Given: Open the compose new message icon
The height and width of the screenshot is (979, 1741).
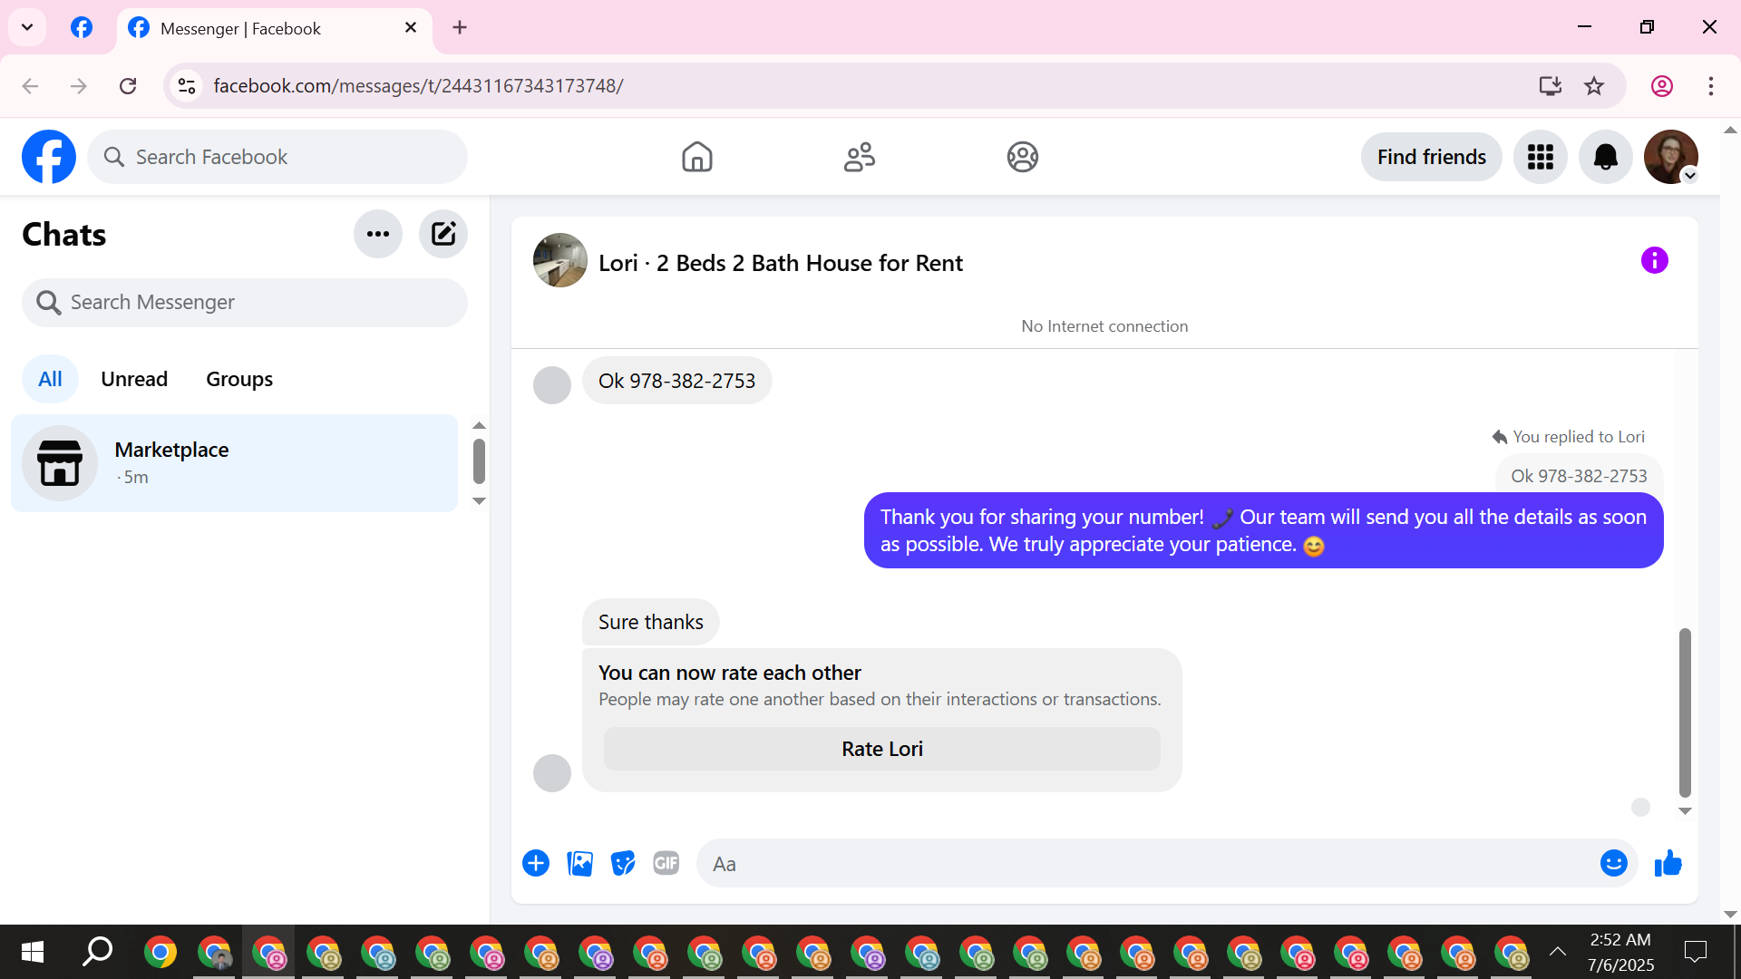Looking at the screenshot, I should click(443, 234).
